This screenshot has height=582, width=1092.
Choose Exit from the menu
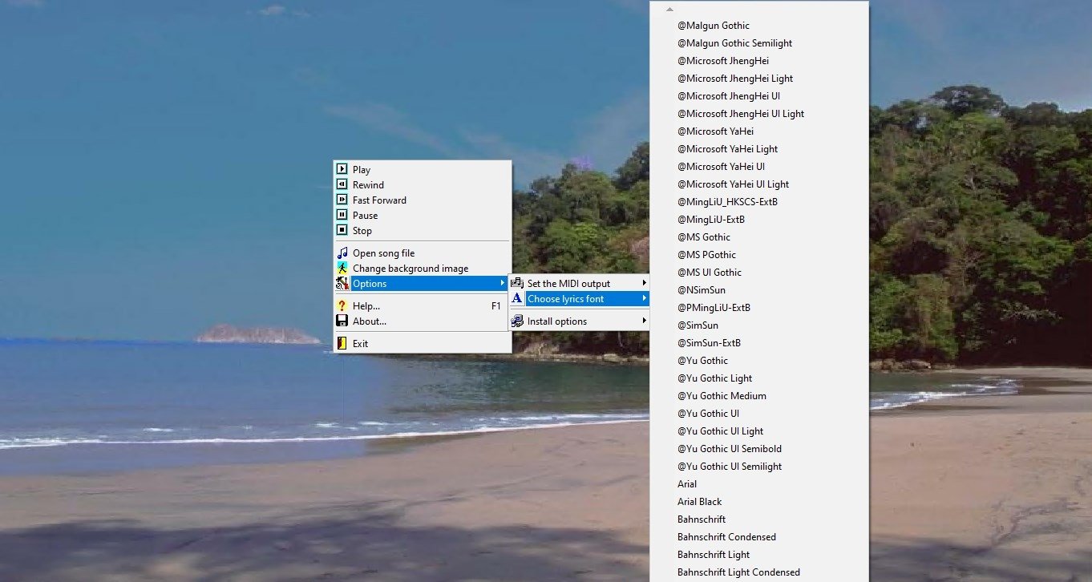423,343
